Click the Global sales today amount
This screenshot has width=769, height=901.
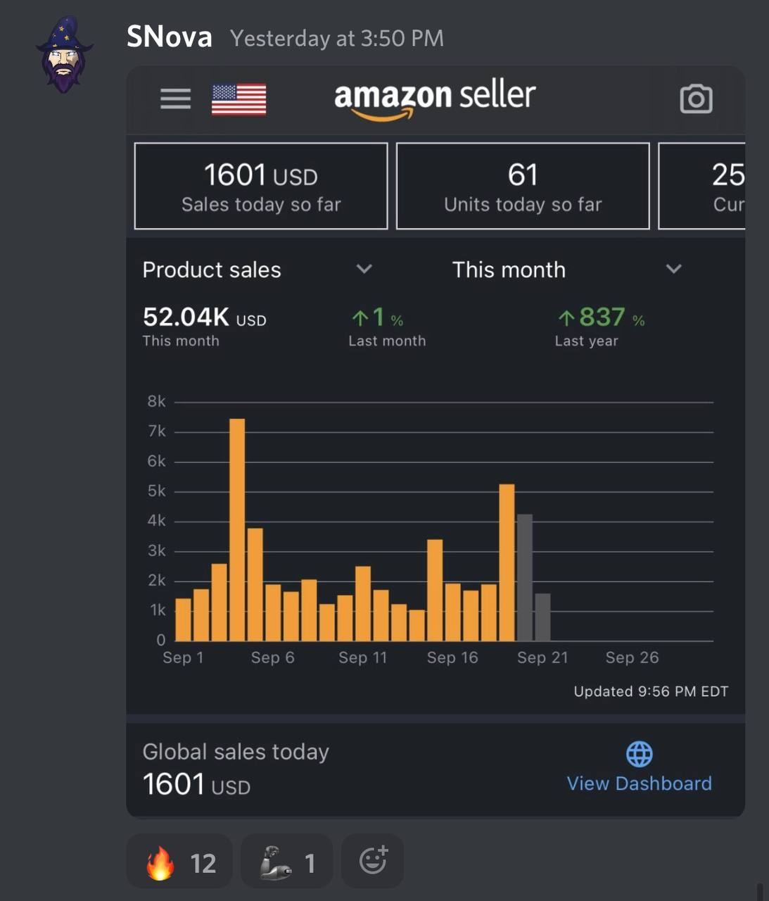(x=196, y=784)
